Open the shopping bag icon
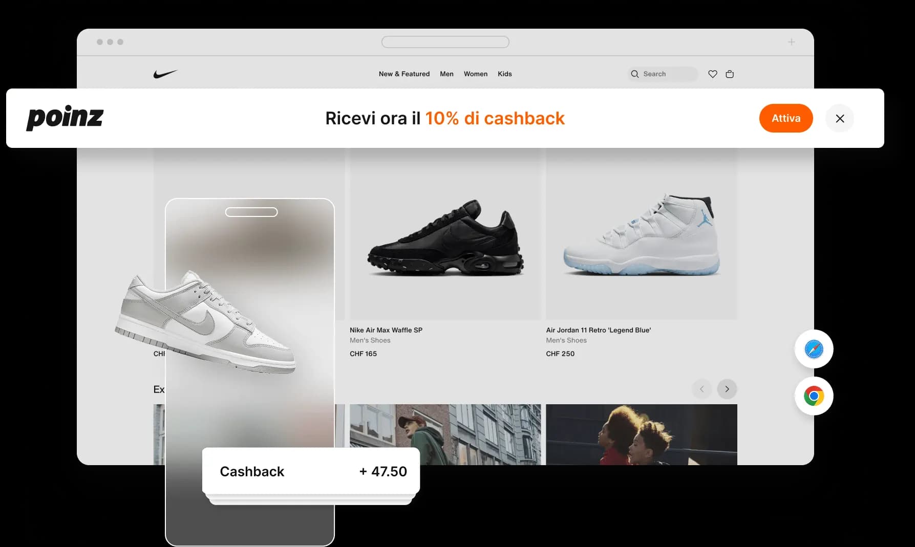The image size is (915, 547). 730,74
